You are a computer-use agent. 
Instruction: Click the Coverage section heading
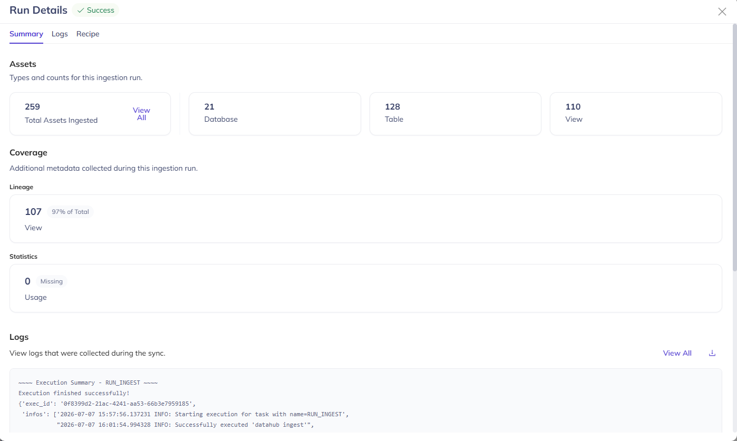click(28, 152)
